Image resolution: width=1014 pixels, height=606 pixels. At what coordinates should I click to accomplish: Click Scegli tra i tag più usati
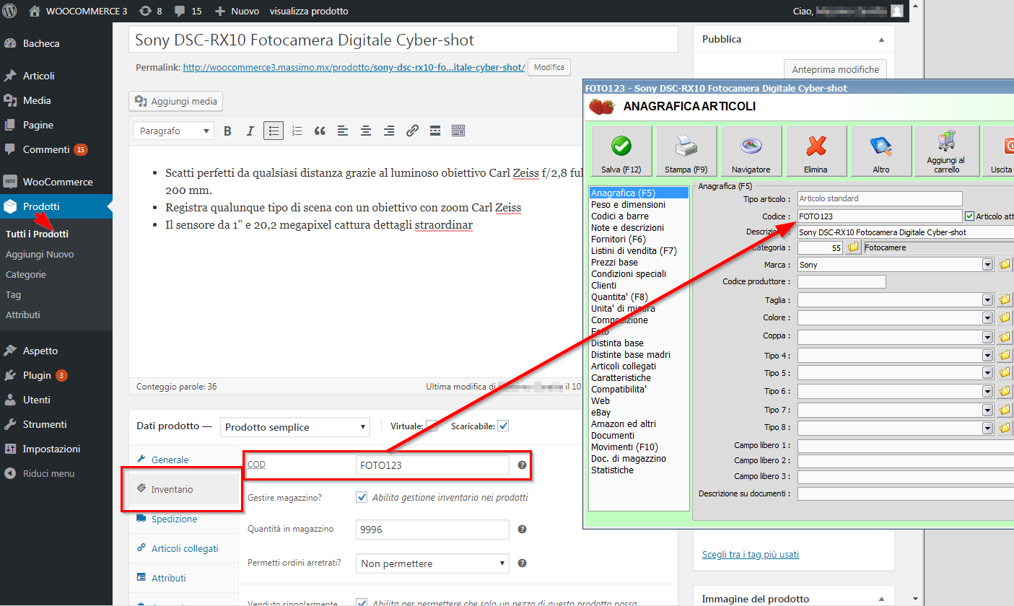[751, 555]
